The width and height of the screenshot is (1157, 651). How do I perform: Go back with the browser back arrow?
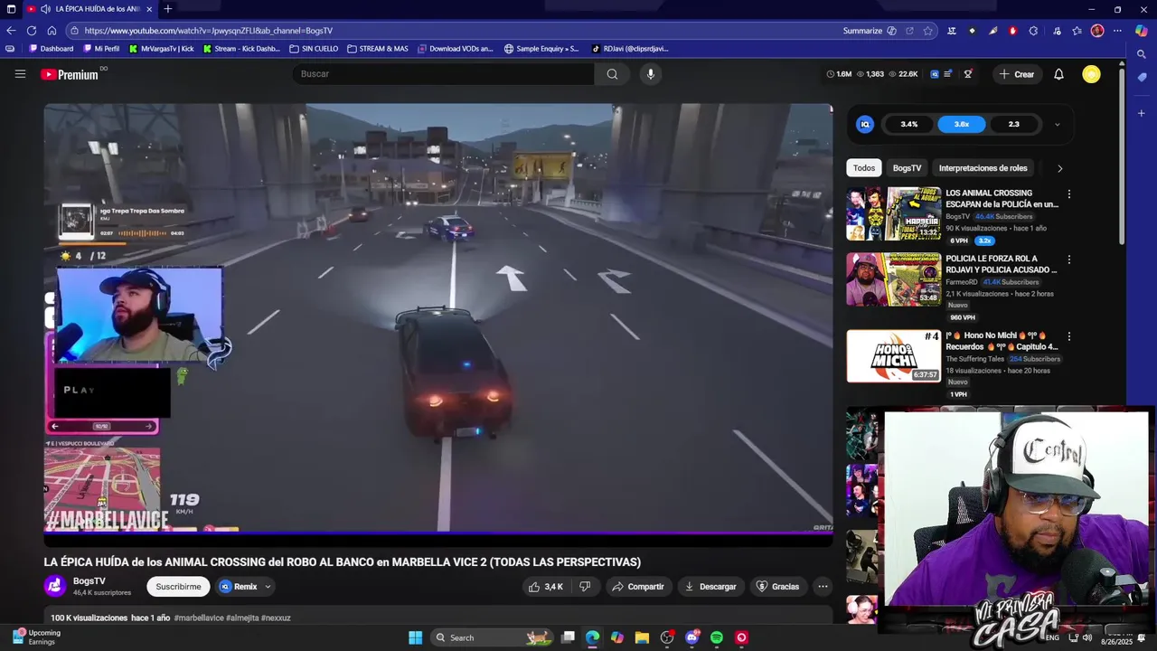[x=11, y=31]
